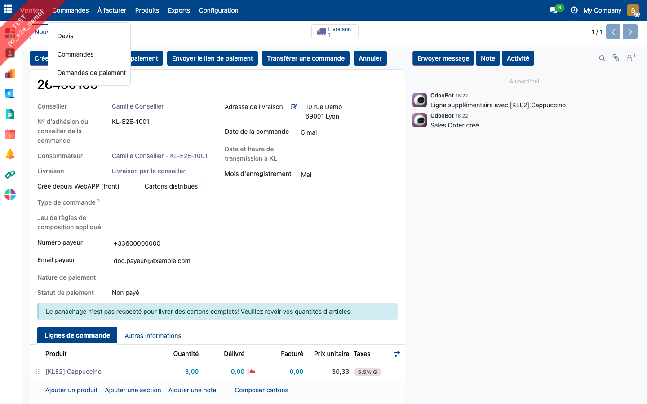The width and height of the screenshot is (647, 404).
Task: Click Ajouter un produit link
Action: [71, 390]
